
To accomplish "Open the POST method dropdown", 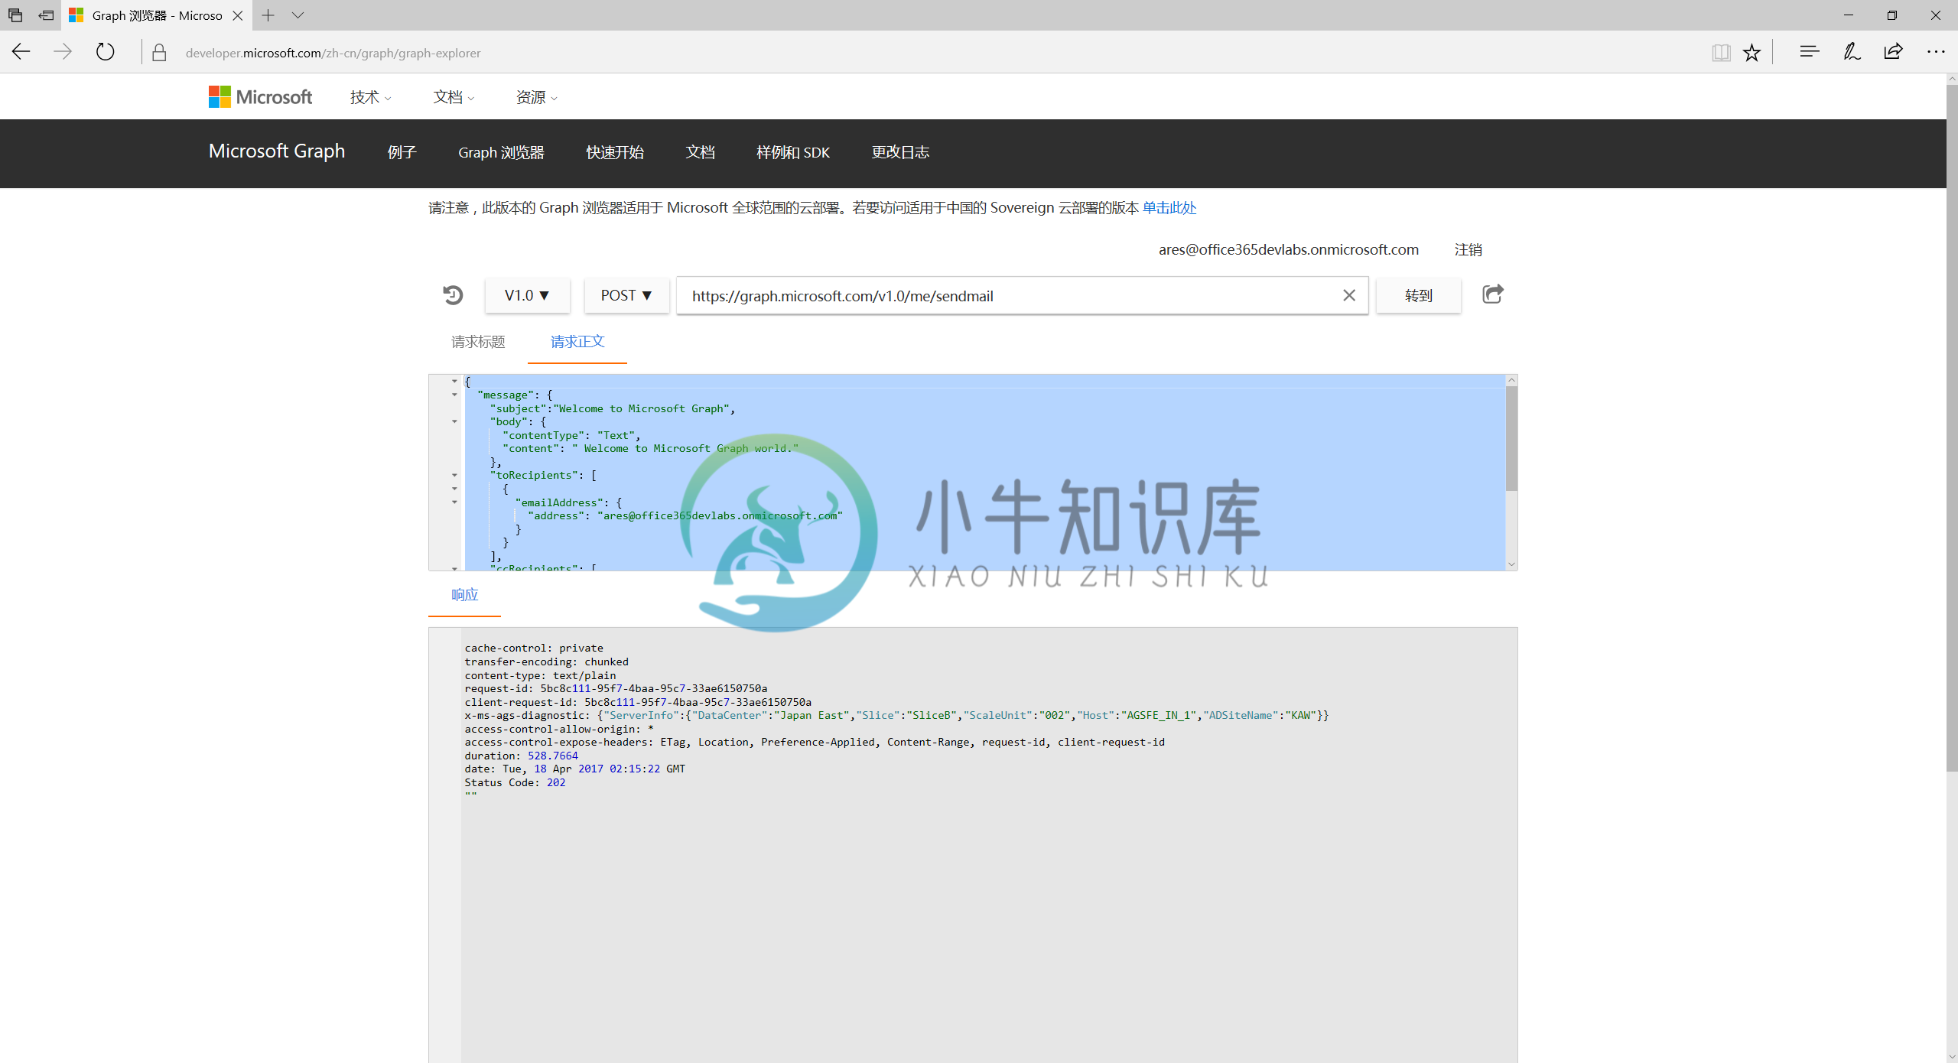I will click(x=626, y=295).
